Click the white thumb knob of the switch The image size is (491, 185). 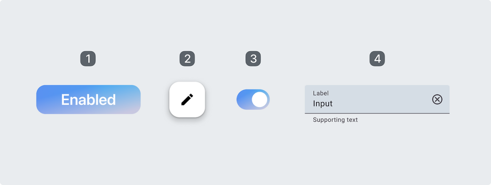coord(260,100)
